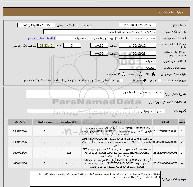
Task: Click the تعداد / مقدار column header
Action: (45, 122)
